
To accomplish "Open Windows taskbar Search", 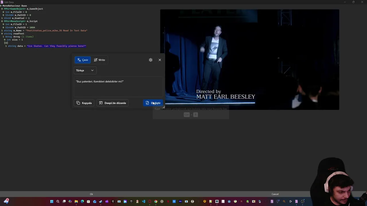I will pos(58,201).
